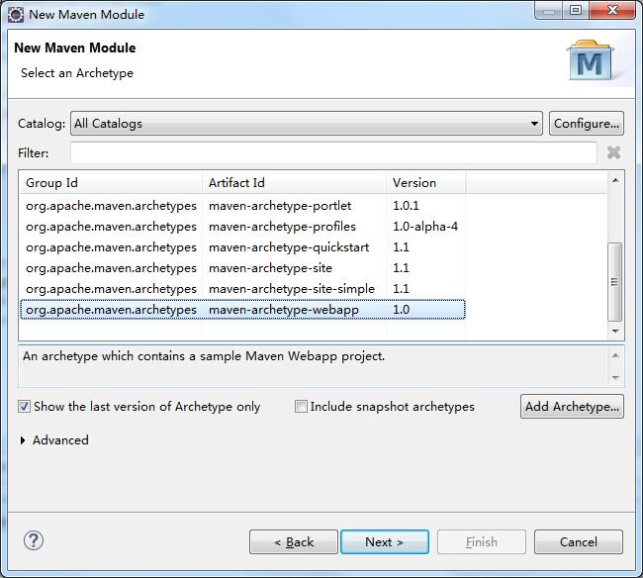Open the help question mark icon
This screenshot has width=643, height=578.
pyautogui.click(x=34, y=540)
